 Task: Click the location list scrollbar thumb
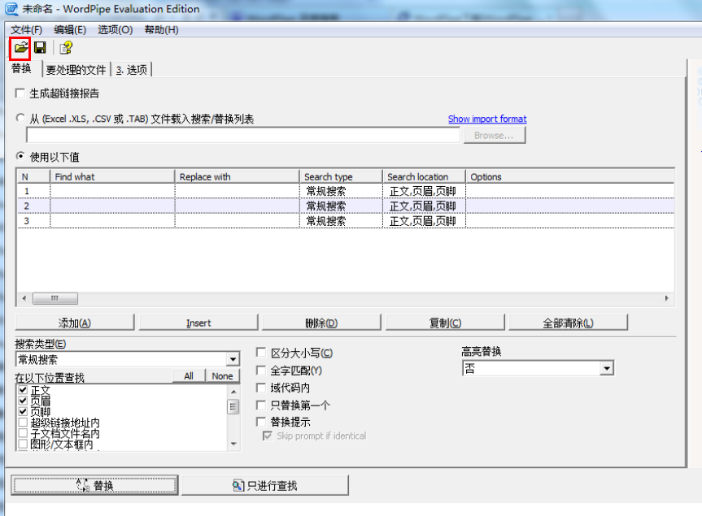click(x=233, y=406)
